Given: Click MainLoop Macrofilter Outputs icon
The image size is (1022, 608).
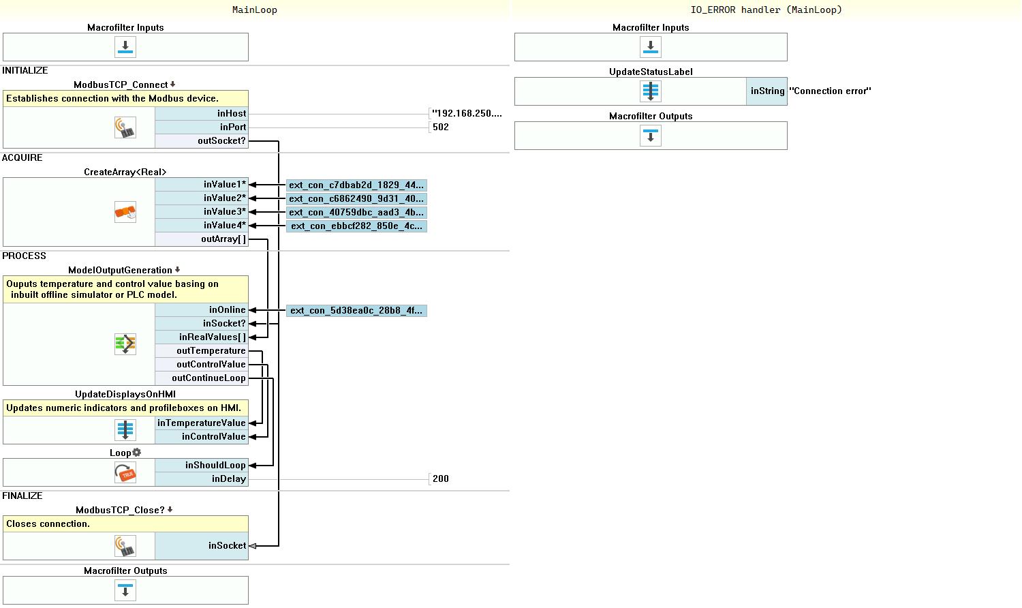Looking at the screenshot, I should click(125, 590).
